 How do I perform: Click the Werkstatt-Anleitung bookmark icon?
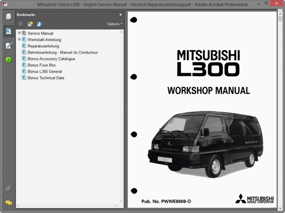tap(24, 40)
